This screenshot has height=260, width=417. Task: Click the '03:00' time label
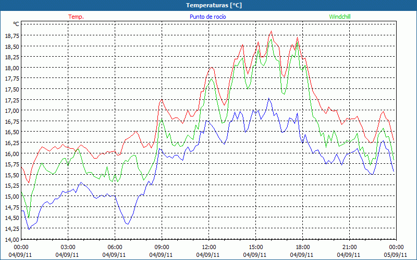tap(68, 248)
